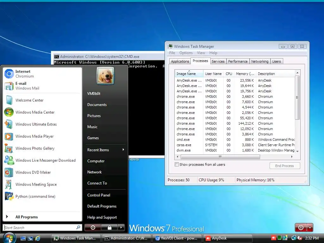Lock the computer with padlock button

coord(109,227)
